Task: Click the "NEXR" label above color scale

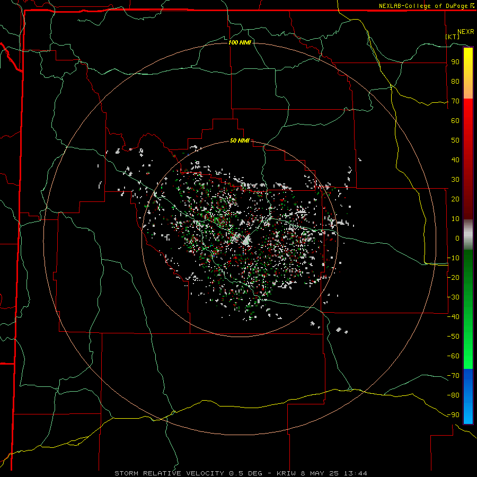Action: click(x=466, y=32)
